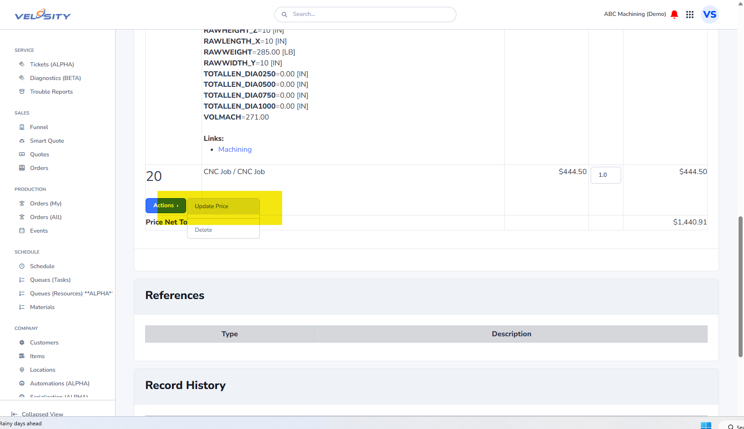Click the Tickets (ALPHA) link
The width and height of the screenshot is (744, 429).
(52, 65)
